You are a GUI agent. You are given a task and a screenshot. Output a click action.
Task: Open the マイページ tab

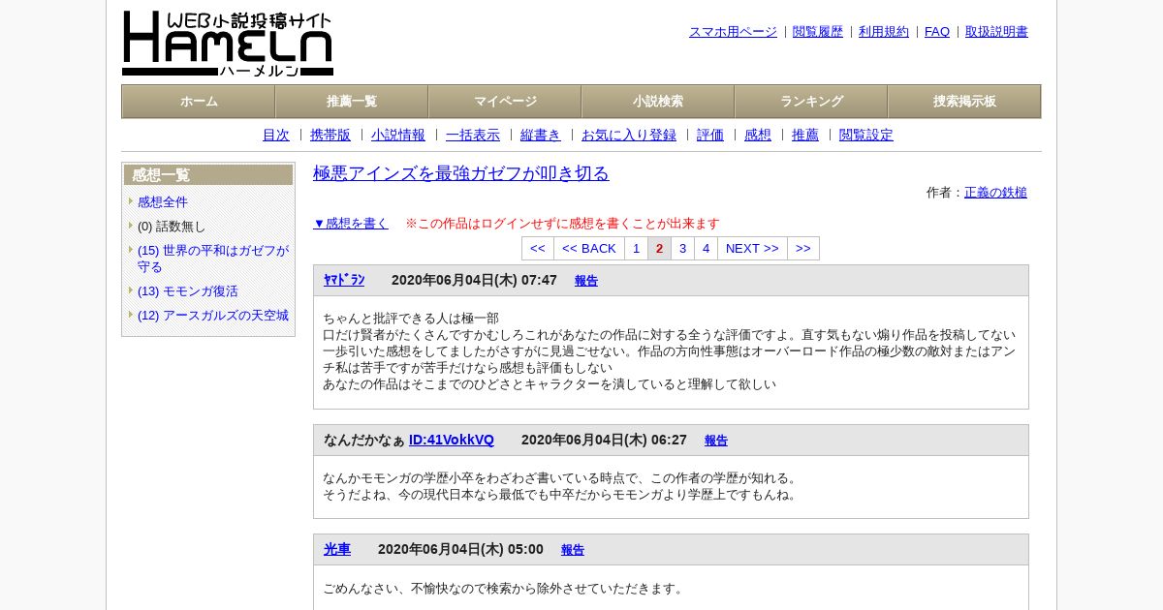505,102
